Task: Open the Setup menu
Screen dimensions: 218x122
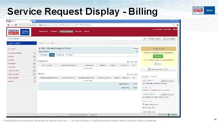Action: coord(87,31)
